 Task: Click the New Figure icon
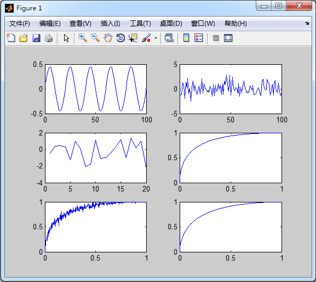point(11,38)
